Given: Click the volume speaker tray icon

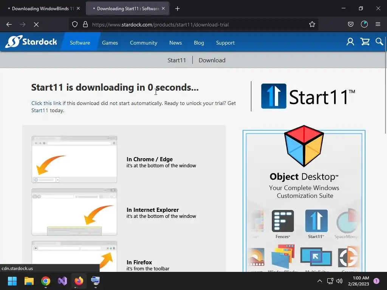Looking at the screenshot, I should (x=339, y=281).
